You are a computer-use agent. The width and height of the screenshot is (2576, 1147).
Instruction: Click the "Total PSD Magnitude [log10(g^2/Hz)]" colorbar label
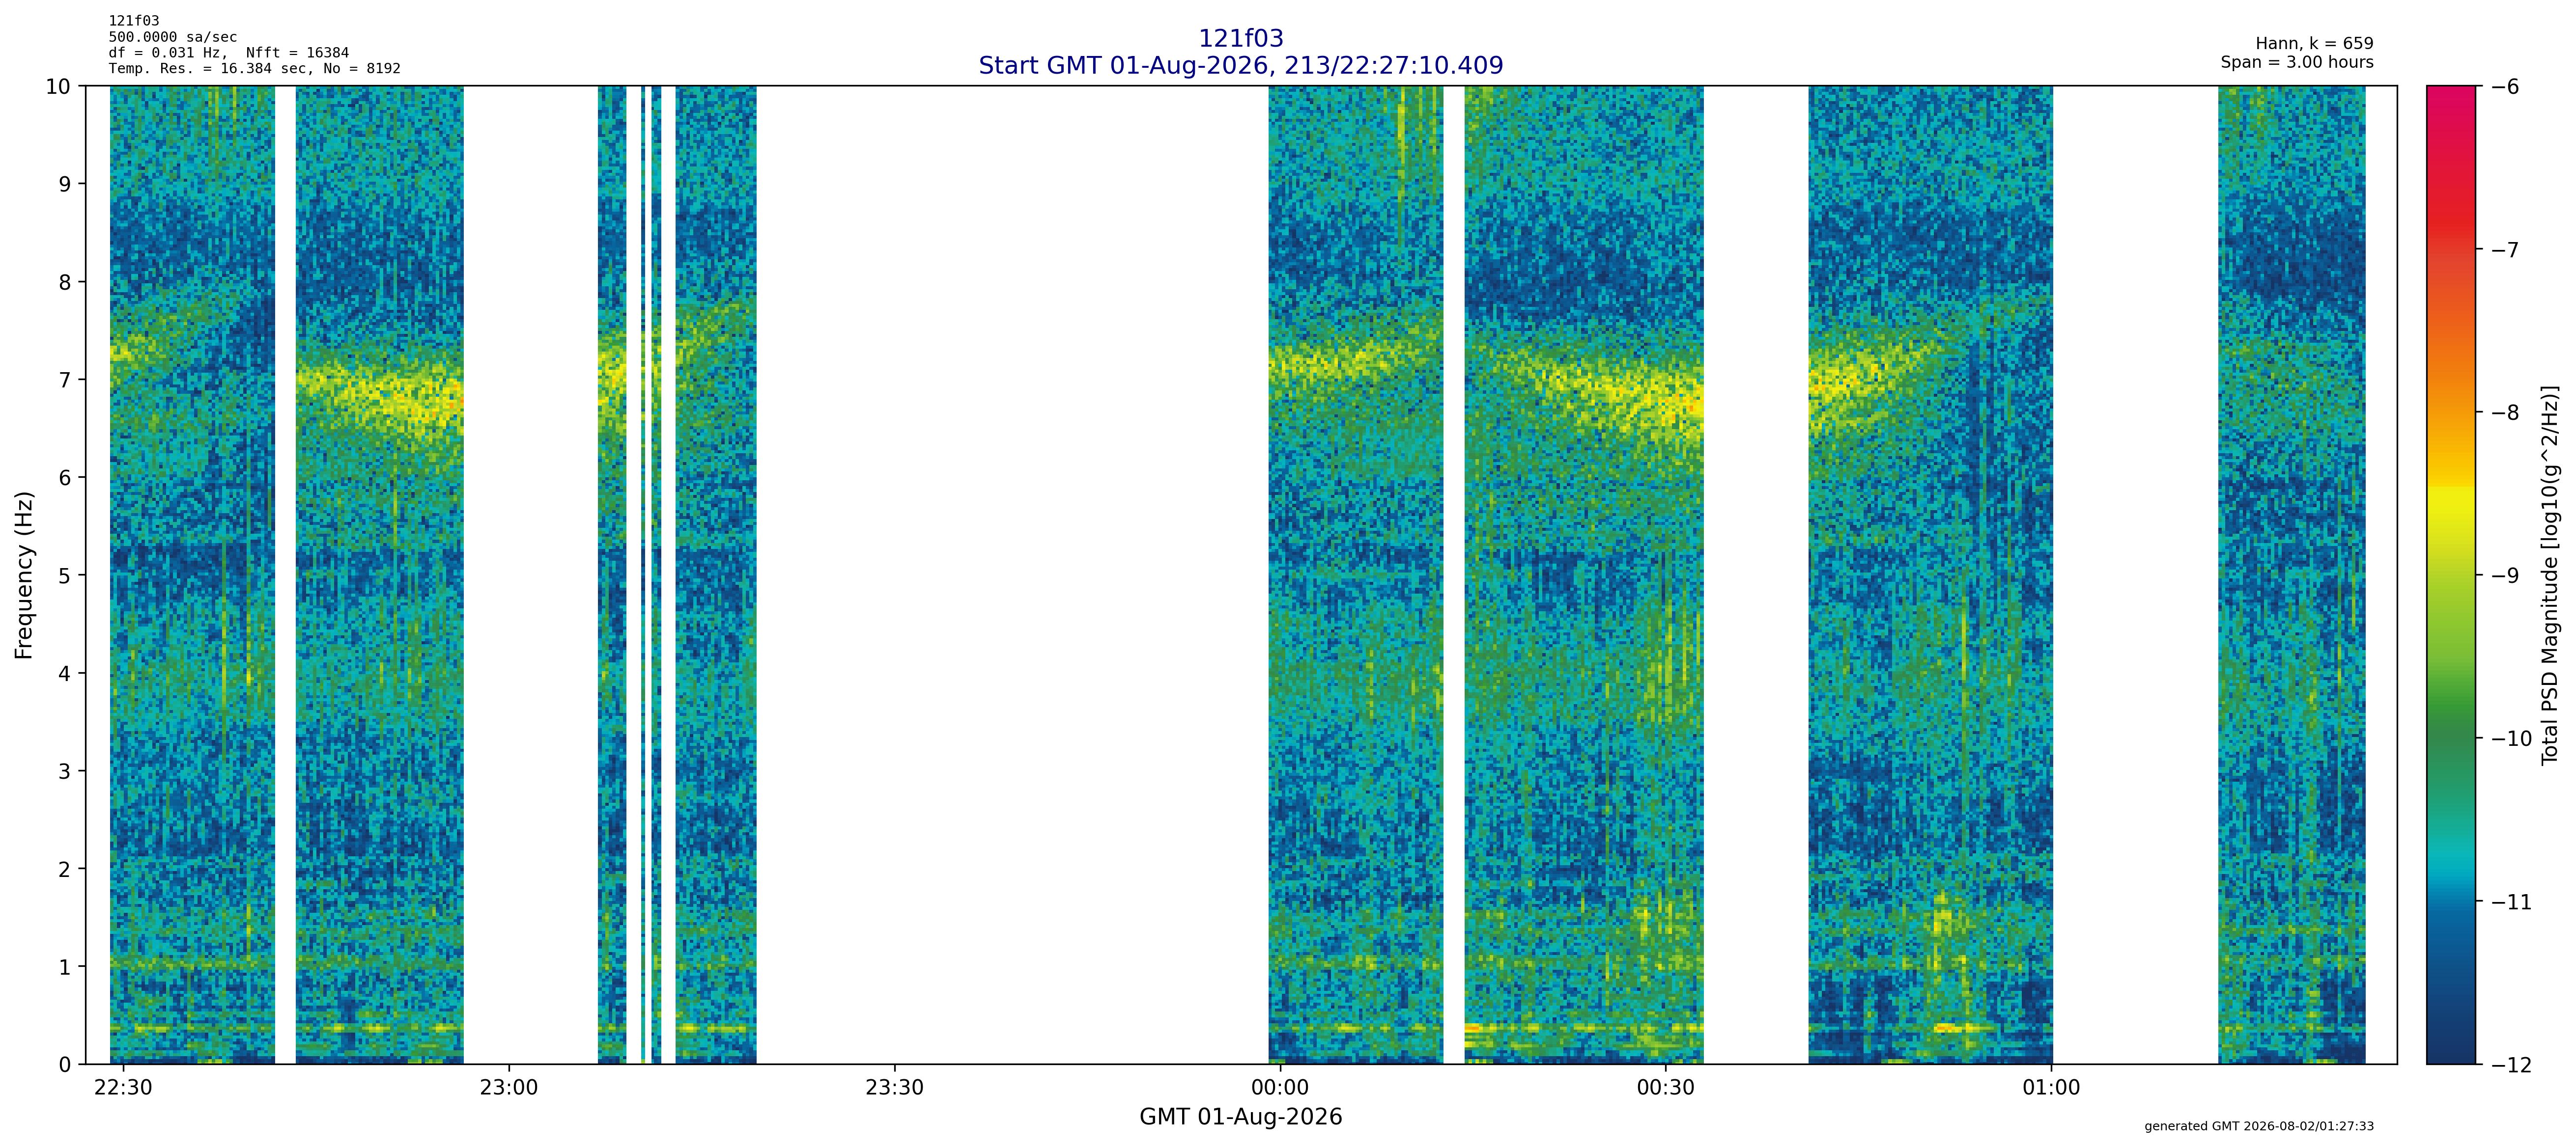pos(2550,574)
